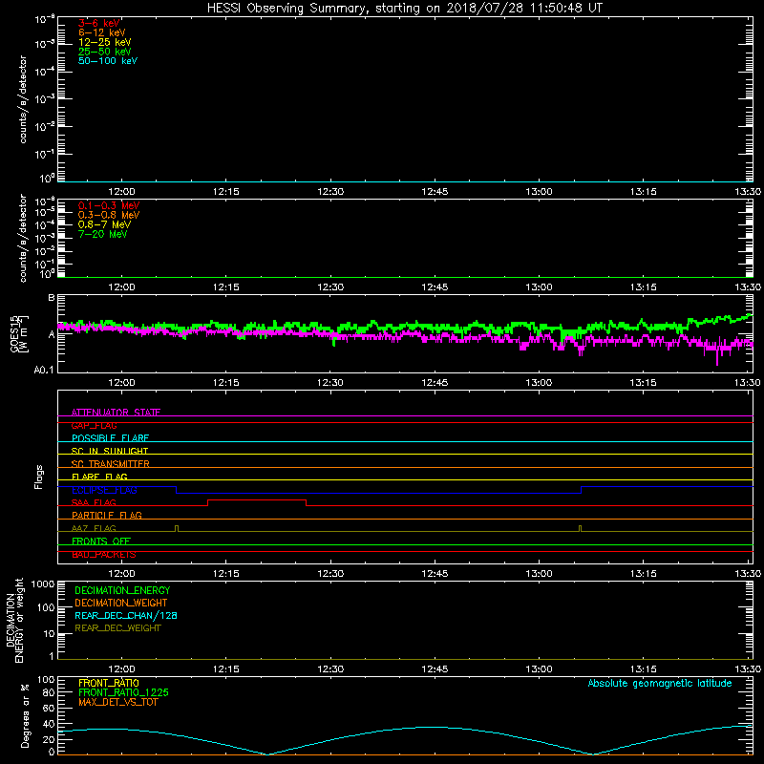Viewport: 764px width, 764px height.
Task: Select the REAR_DEC_WEIGHT legend label
Action: tap(117, 628)
